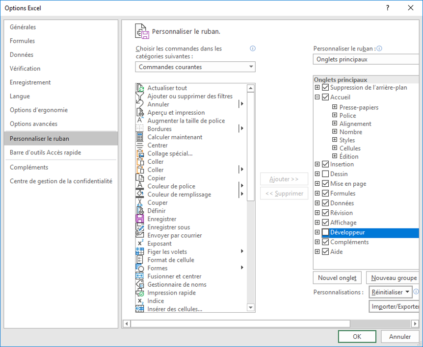The image size is (423, 347).
Task: Select the Augmenter la taille de police icon
Action: [140, 121]
